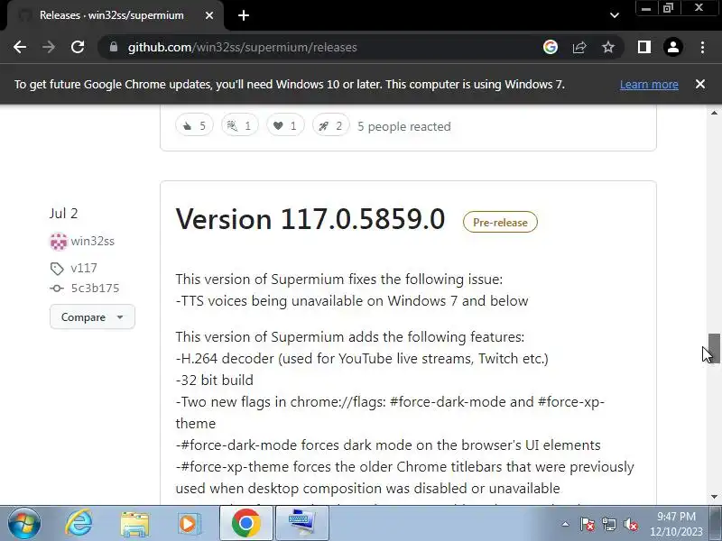Select the Releases · win32ss/supermium tab
The width and height of the screenshot is (722, 541).
coord(111,15)
